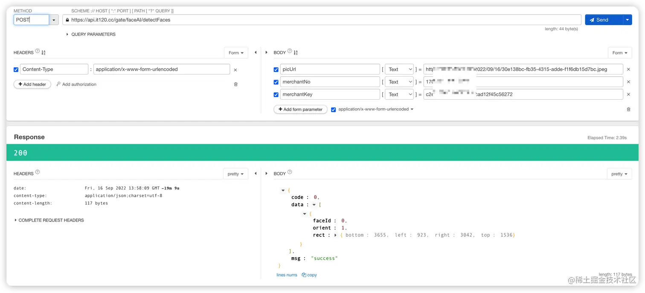The width and height of the screenshot is (645, 293).
Task: Click the request URL address field
Action: (322, 20)
